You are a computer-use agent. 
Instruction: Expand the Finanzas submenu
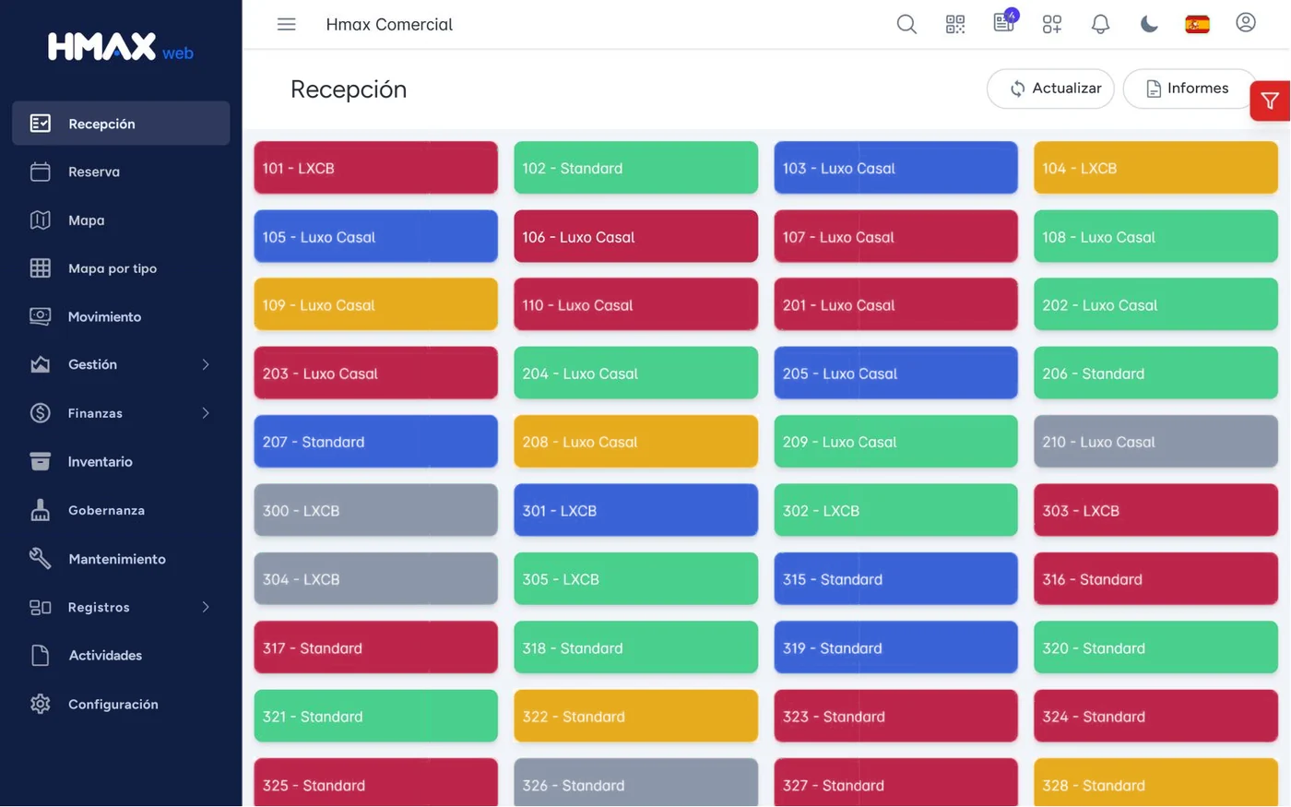tap(121, 413)
